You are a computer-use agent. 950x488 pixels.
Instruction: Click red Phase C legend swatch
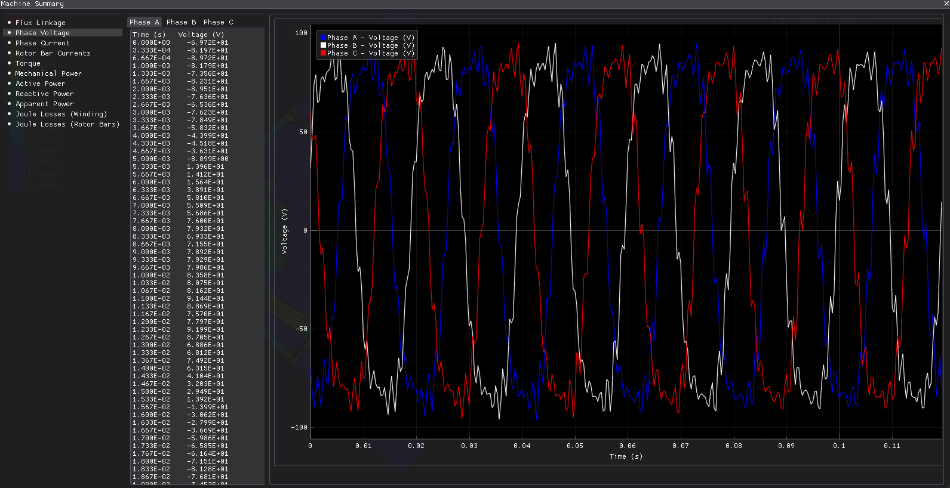(323, 53)
